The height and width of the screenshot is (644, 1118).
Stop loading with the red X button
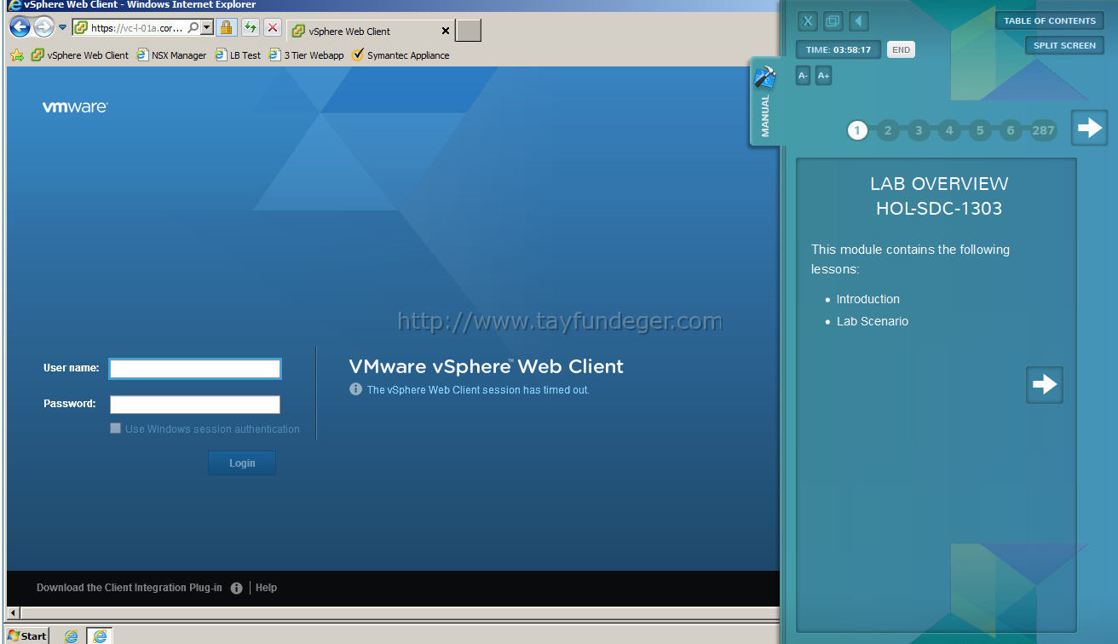273,28
